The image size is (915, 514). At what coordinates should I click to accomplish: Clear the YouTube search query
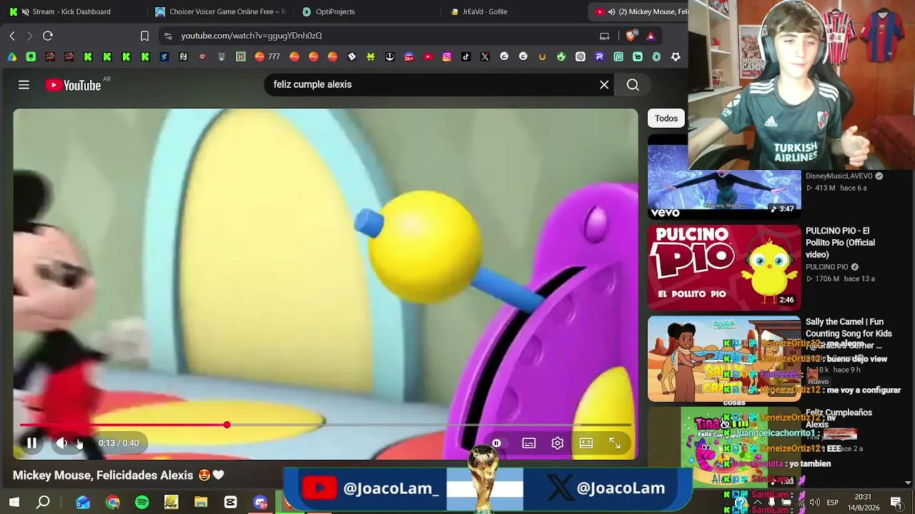coord(604,85)
